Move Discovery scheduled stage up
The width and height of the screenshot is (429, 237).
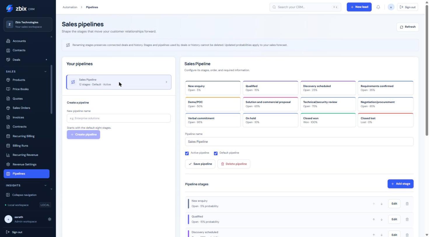click(374, 235)
